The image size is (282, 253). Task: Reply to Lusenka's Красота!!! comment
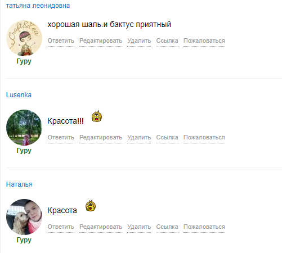(x=61, y=137)
